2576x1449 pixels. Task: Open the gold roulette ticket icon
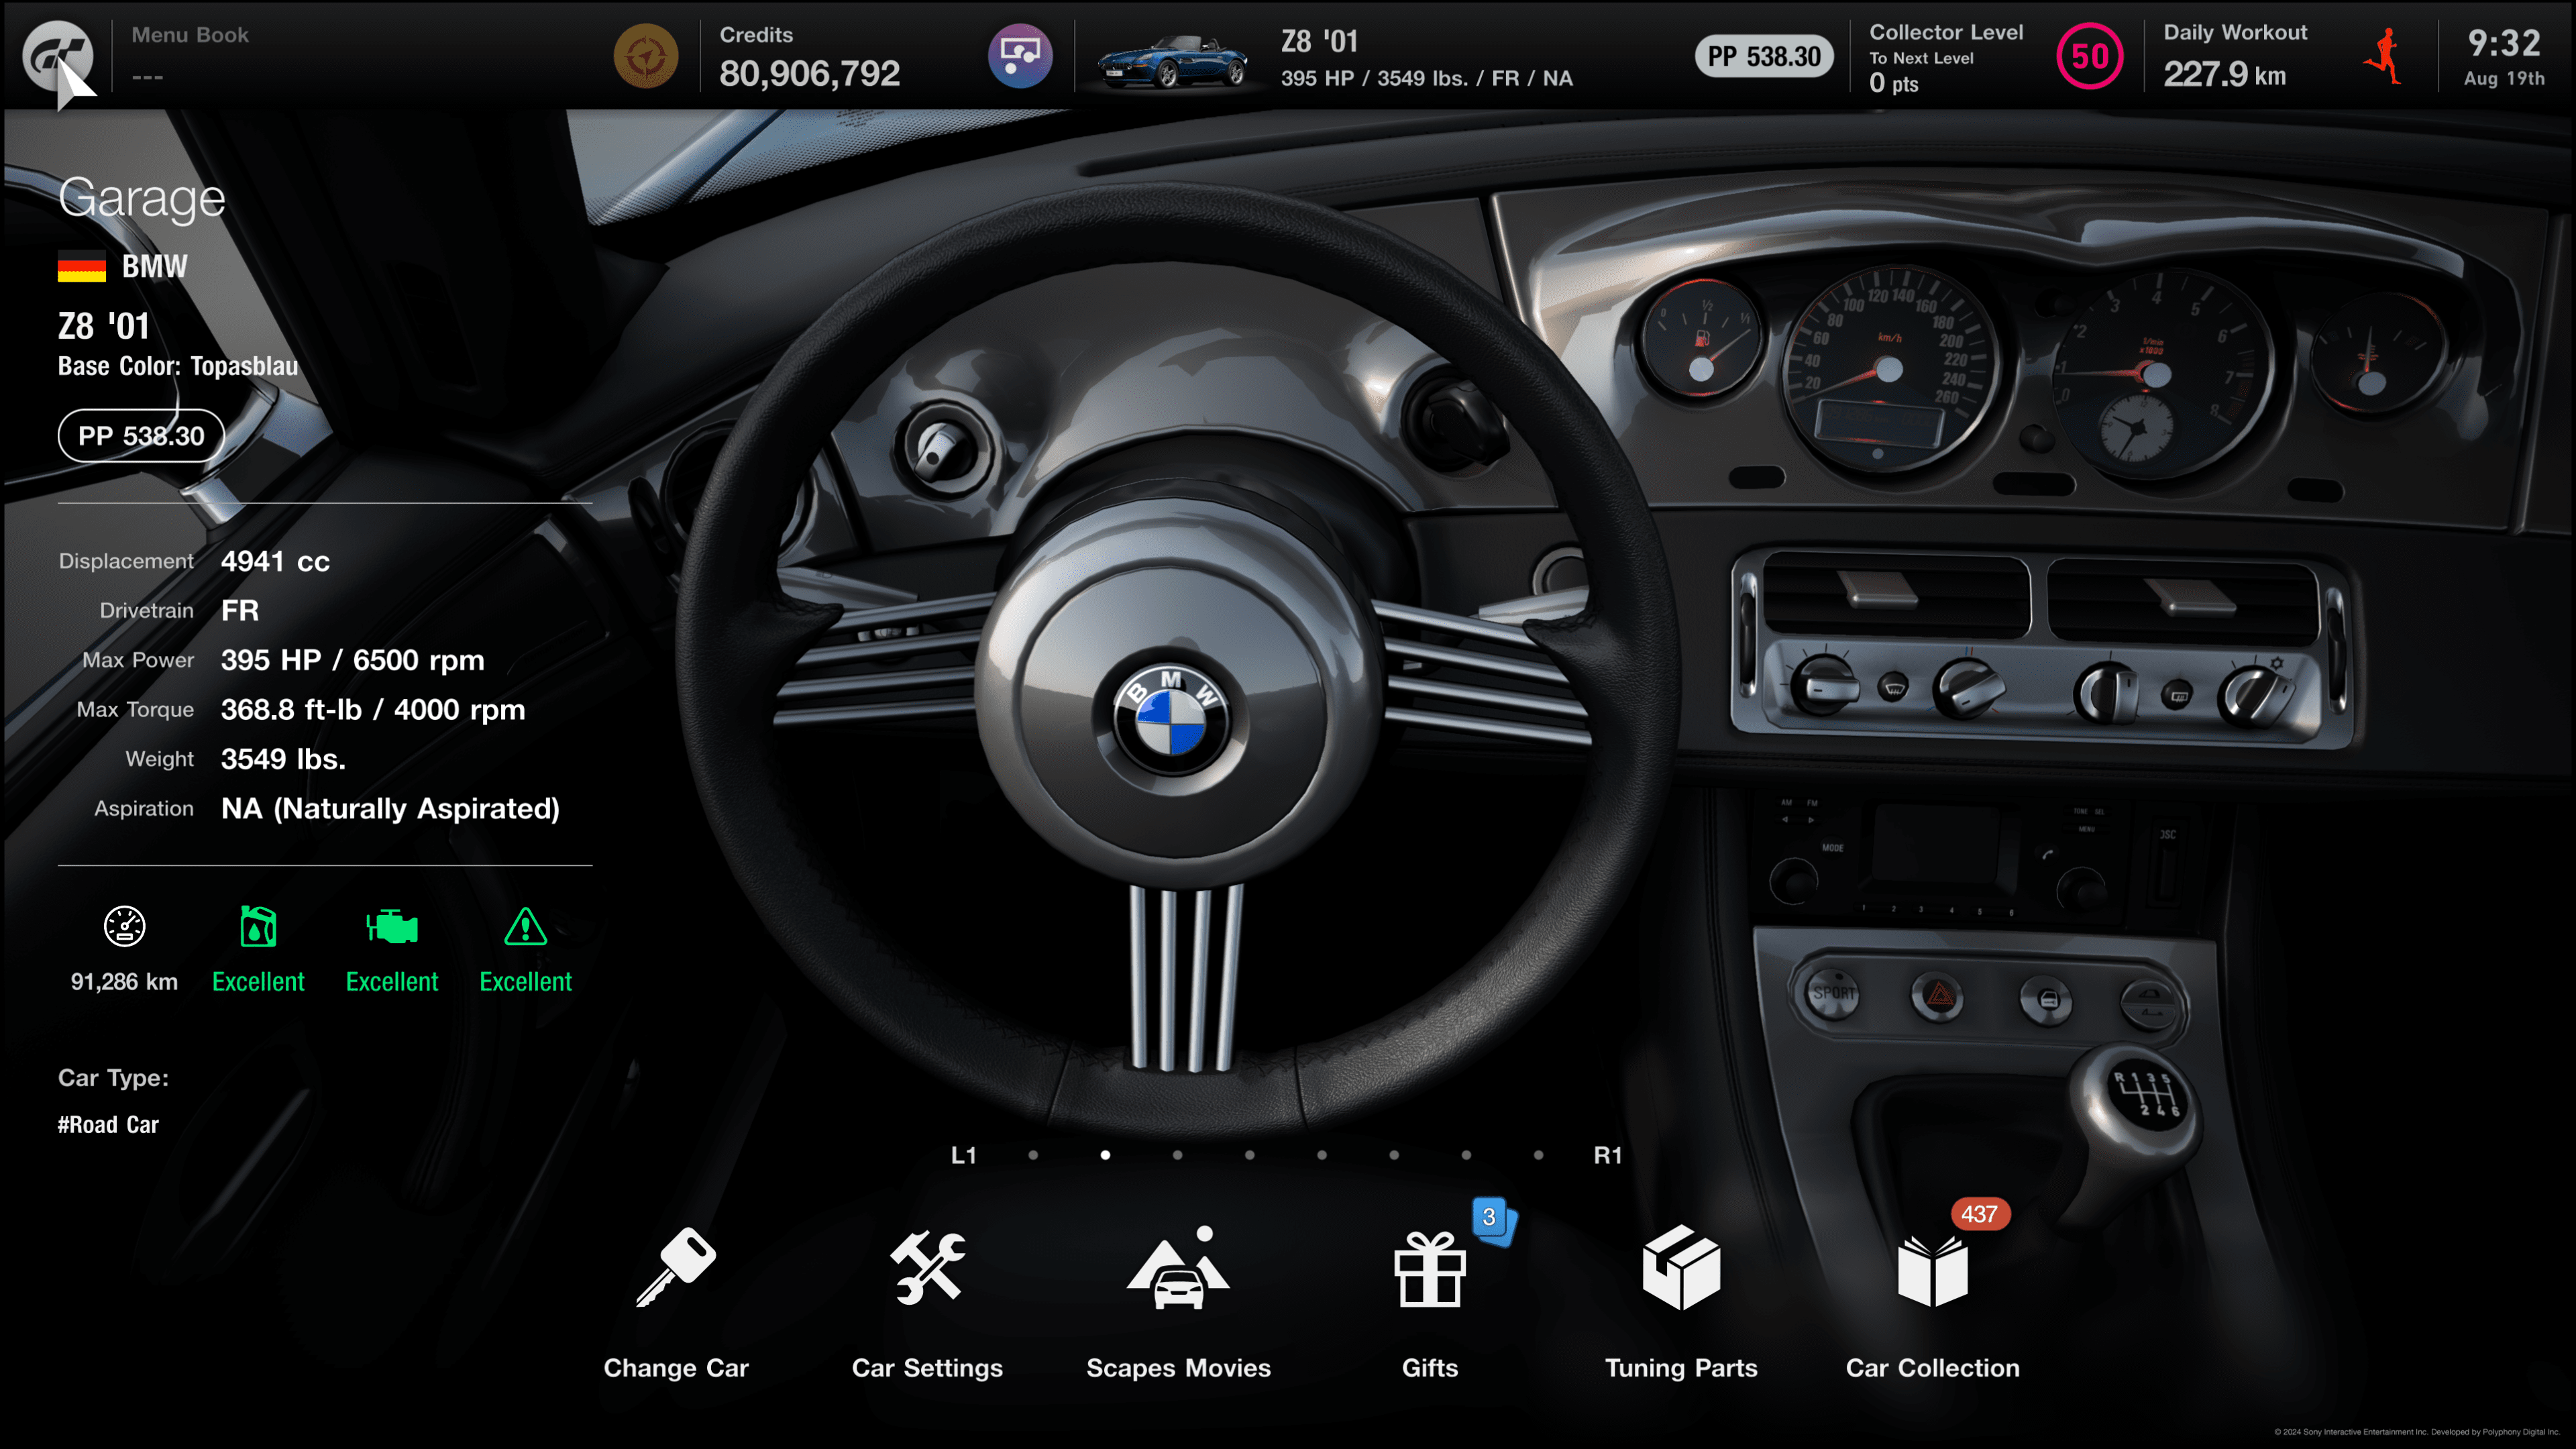coord(645,56)
